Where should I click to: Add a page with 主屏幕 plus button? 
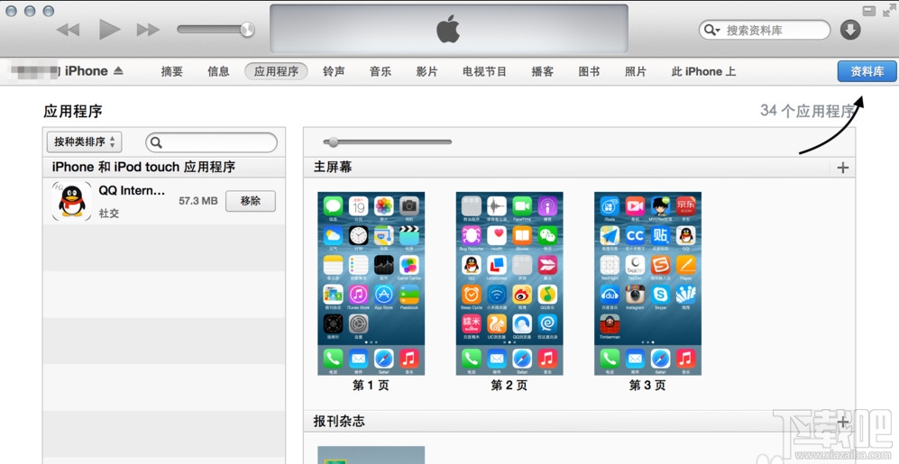click(x=842, y=168)
